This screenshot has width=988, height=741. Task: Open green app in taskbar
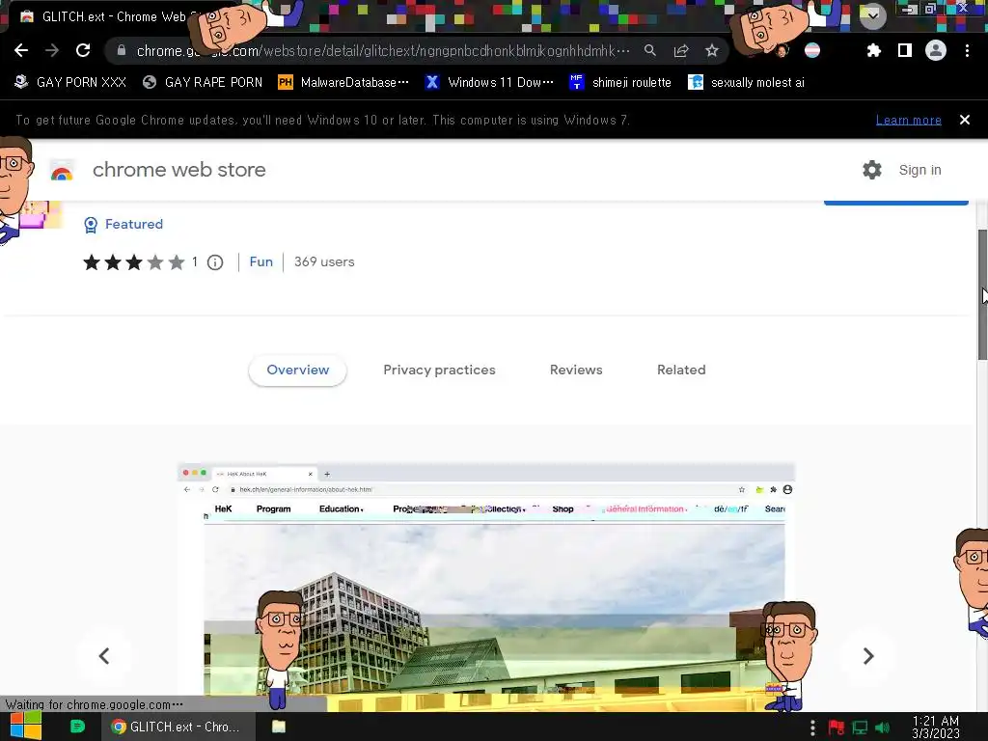point(77,727)
